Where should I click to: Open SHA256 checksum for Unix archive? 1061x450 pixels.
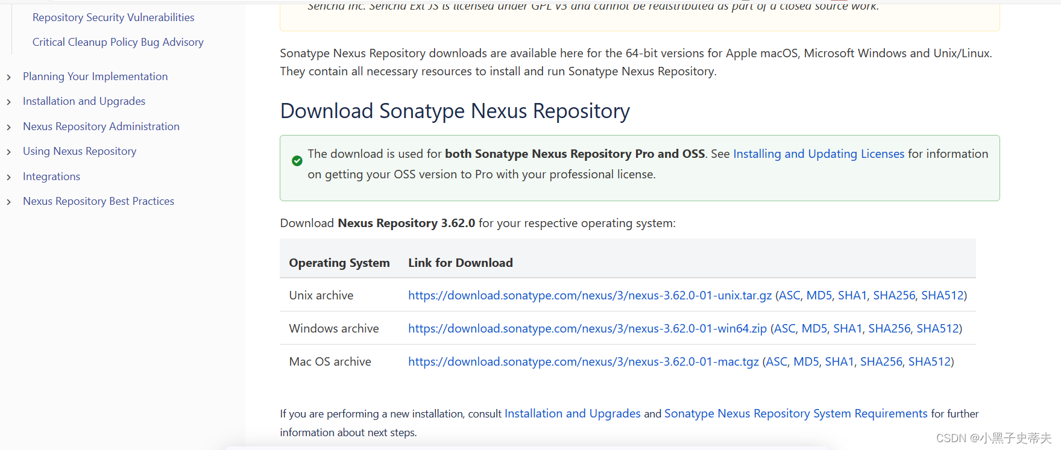pyautogui.click(x=894, y=295)
